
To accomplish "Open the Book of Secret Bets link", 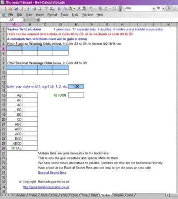I will point(52,173).
